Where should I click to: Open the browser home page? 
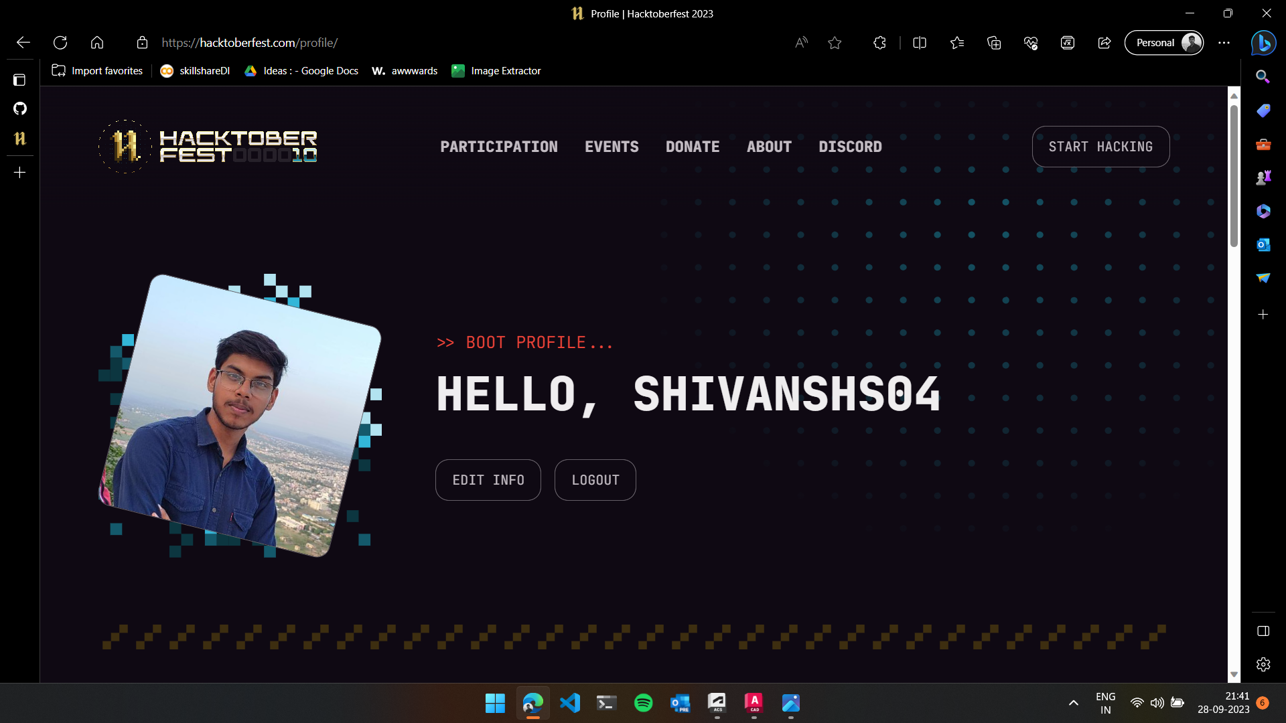pos(97,42)
